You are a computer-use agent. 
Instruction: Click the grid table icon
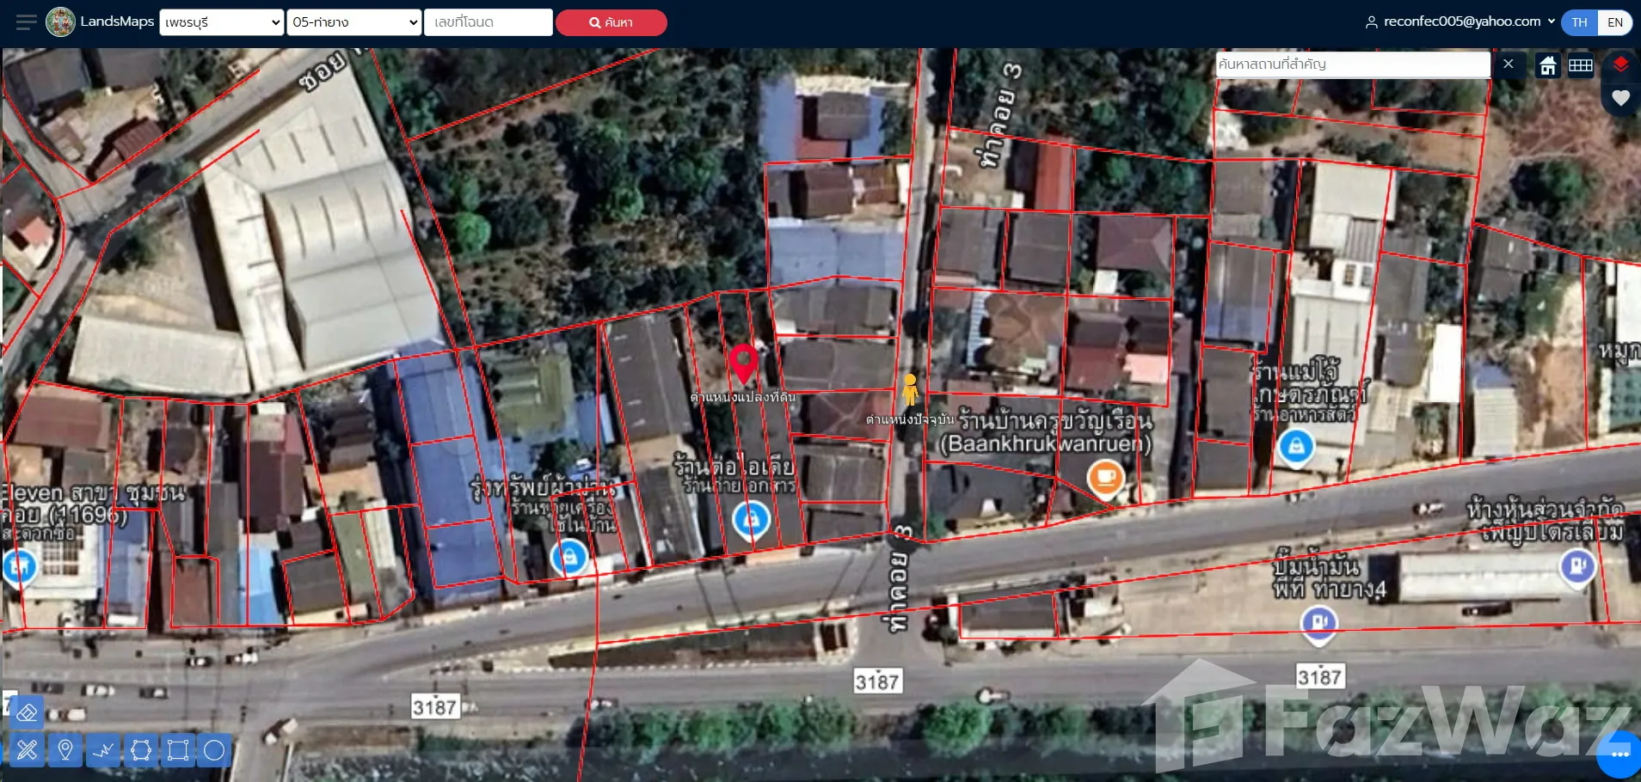click(x=1581, y=65)
